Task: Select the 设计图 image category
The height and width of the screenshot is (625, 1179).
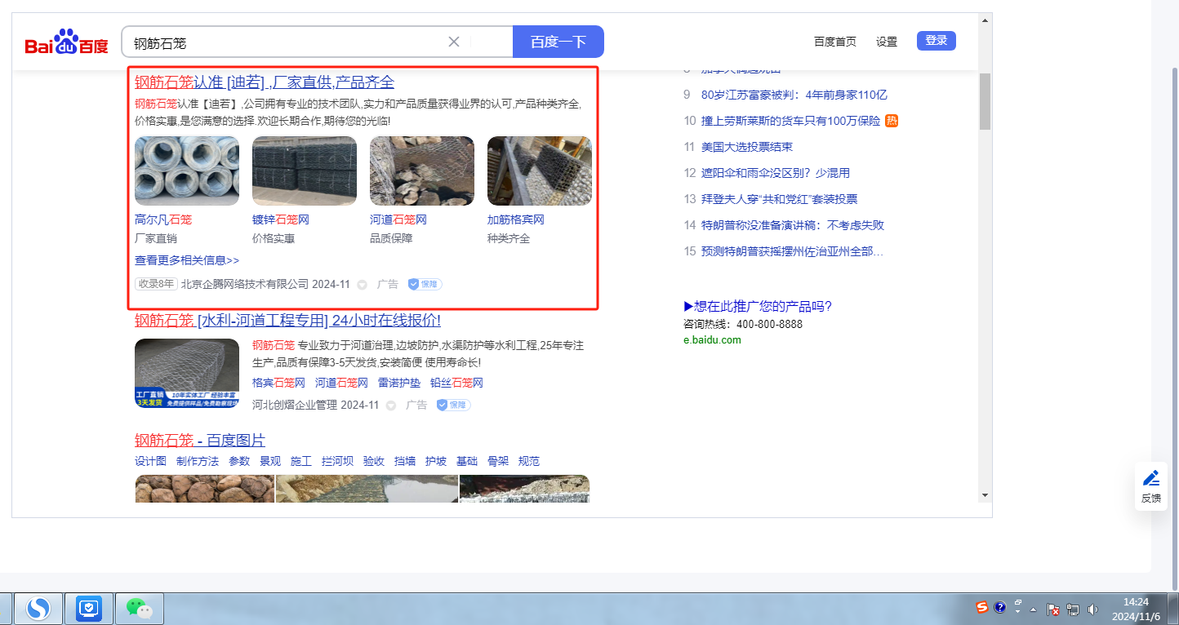Action: coord(150,461)
